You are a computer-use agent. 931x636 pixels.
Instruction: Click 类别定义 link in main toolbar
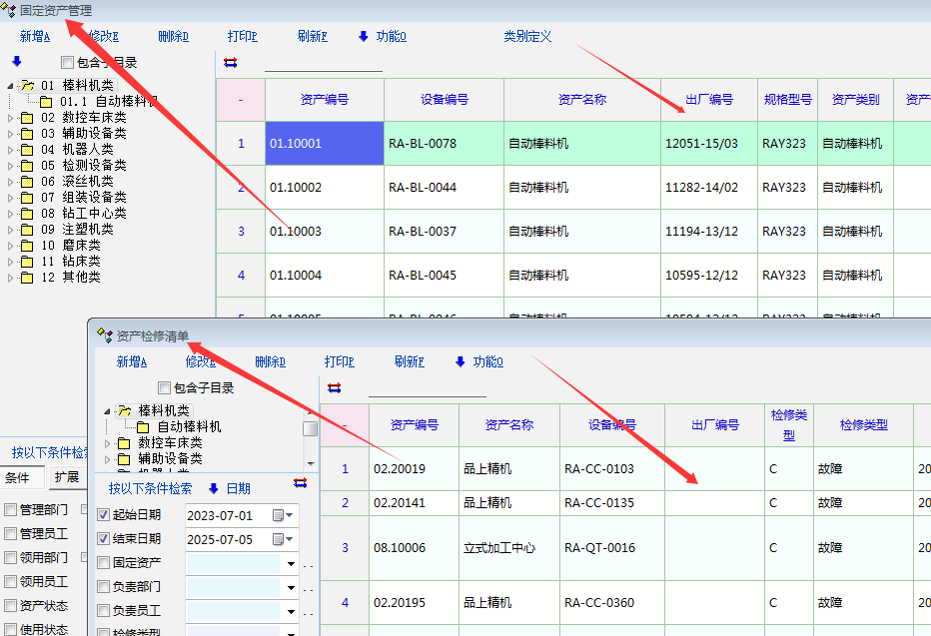527,37
